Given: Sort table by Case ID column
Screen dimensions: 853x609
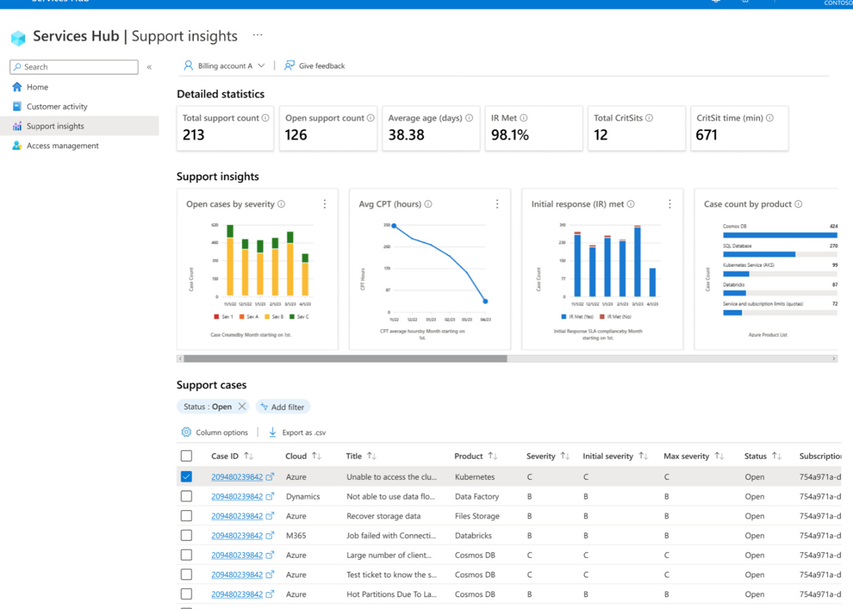Looking at the screenshot, I should [249, 456].
